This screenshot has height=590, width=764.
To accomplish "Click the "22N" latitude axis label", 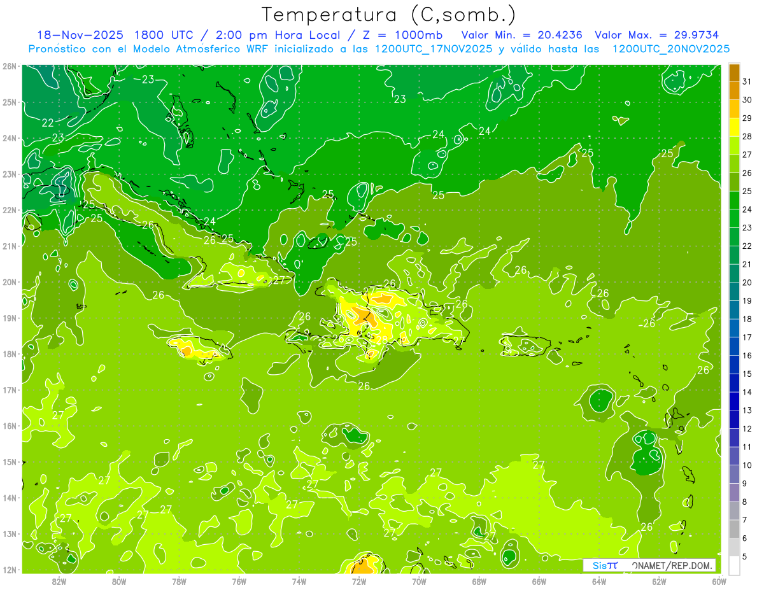I will 9,210.
